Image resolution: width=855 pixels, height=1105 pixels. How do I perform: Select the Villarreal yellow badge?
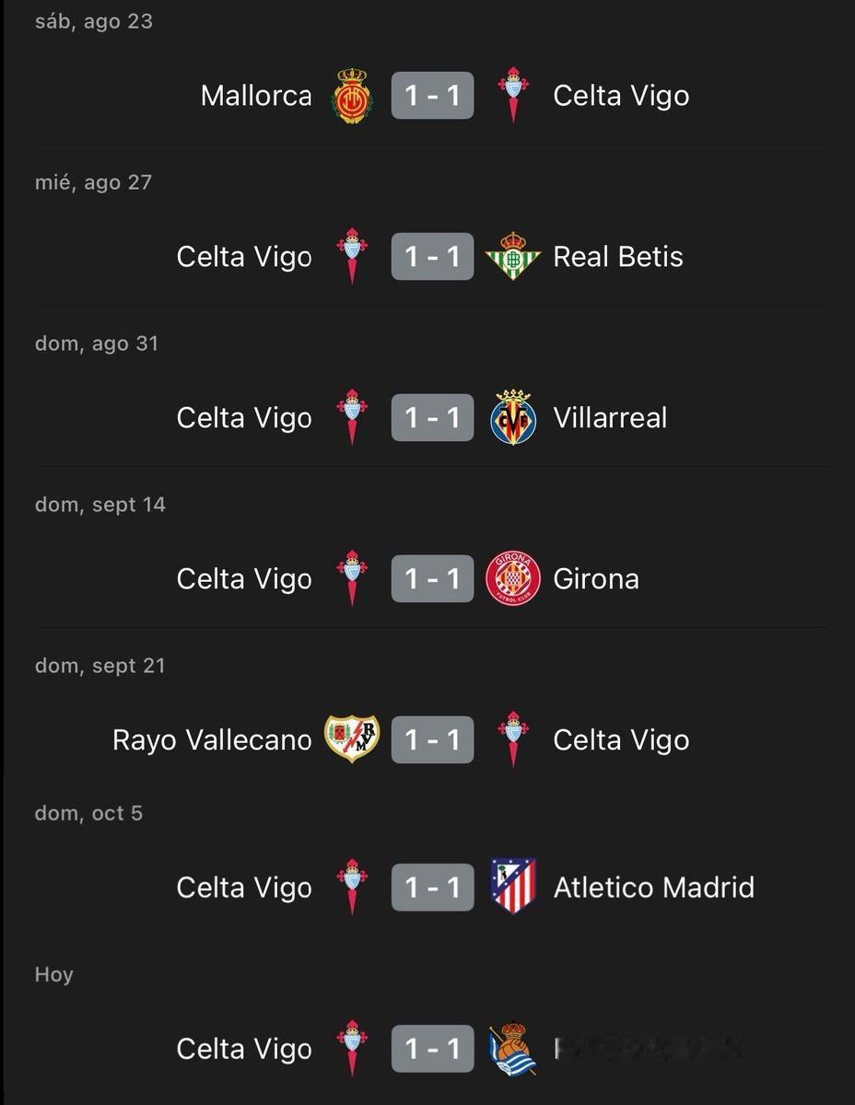[513, 418]
